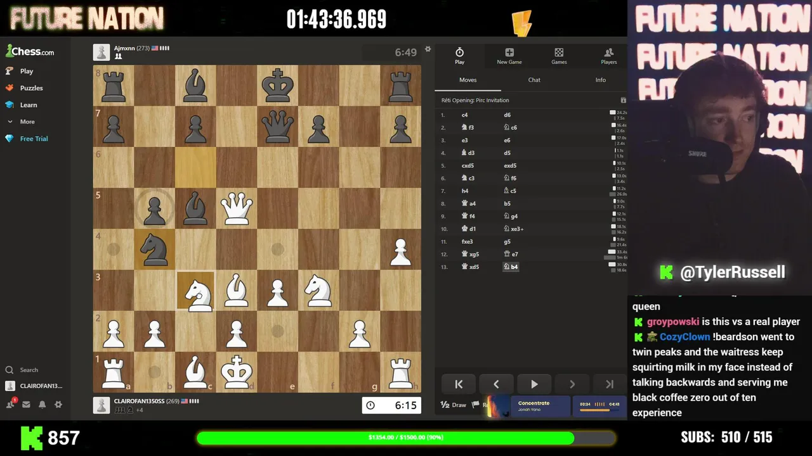Click the resign flag button

476,405
